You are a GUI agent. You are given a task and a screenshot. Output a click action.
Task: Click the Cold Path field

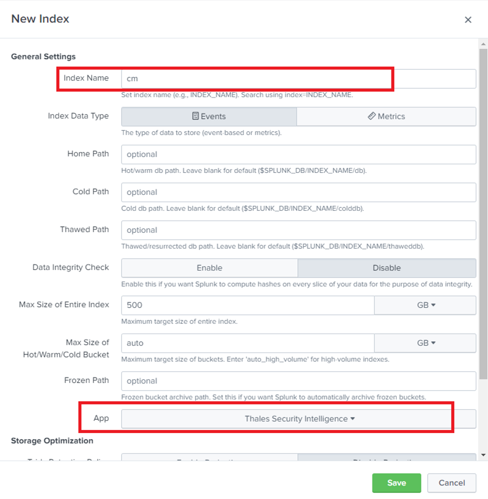point(298,192)
